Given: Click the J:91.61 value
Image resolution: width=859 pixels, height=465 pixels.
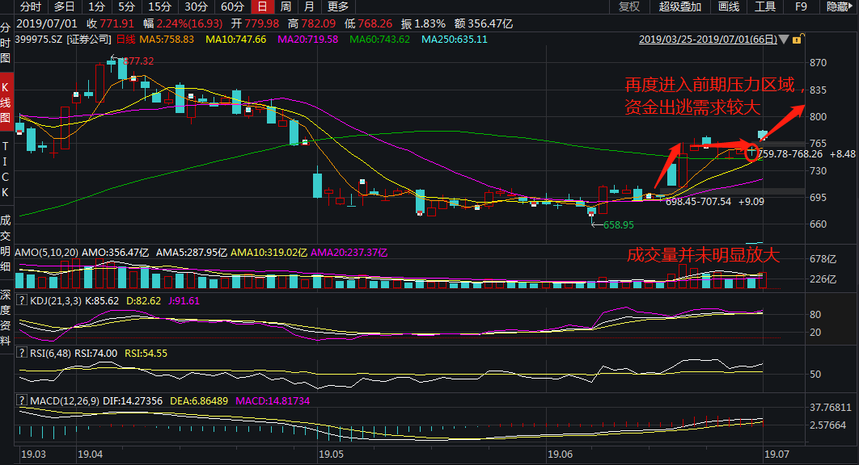Looking at the screenshot, I should tap(184, 300).
